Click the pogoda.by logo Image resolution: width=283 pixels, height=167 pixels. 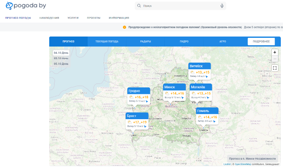pyautogui.click(x=26, y=6)
